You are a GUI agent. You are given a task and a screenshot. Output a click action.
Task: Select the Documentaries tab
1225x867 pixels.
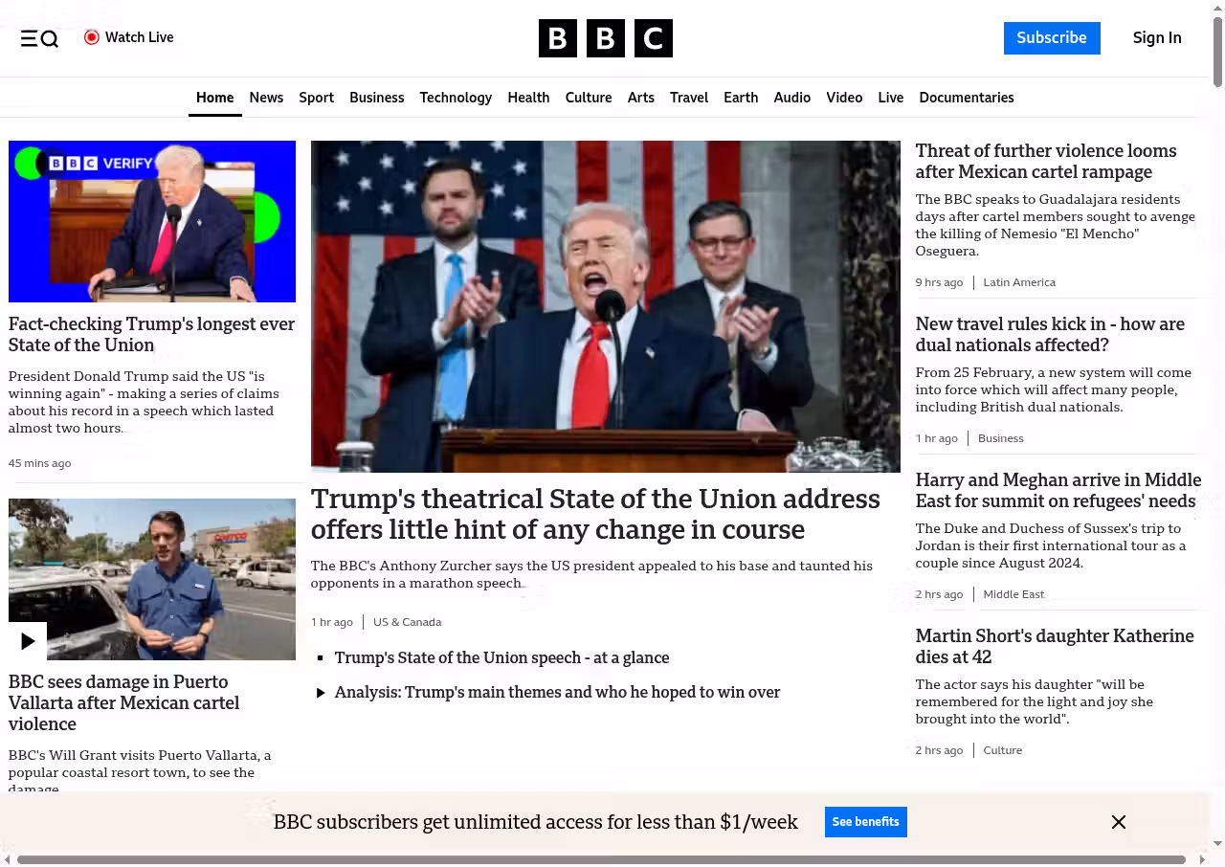[966, 98]
